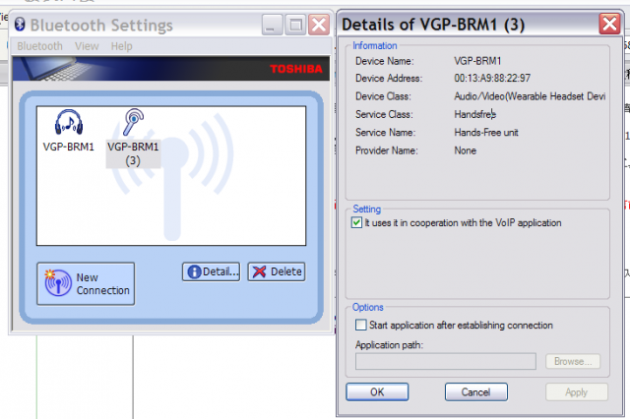
Task: Click the grayed Apply button
Action: pos(577,391)
